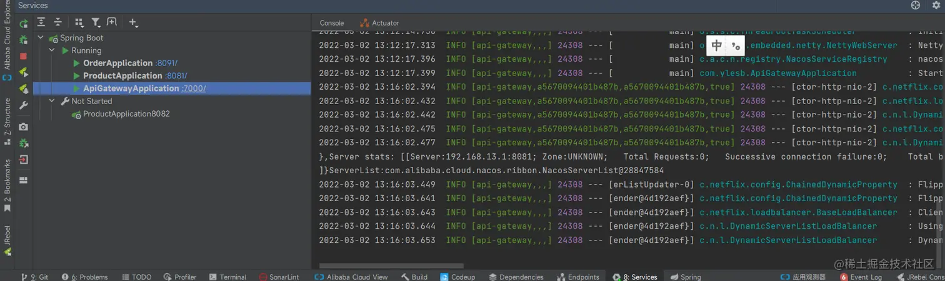Screen dimensions: 945x281
Task: Click the crosshair icon in Services header
Action: (x=916, y=5)
